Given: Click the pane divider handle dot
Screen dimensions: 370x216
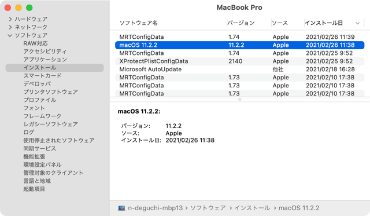Looking at the screenshot, I should coord(240,100).
